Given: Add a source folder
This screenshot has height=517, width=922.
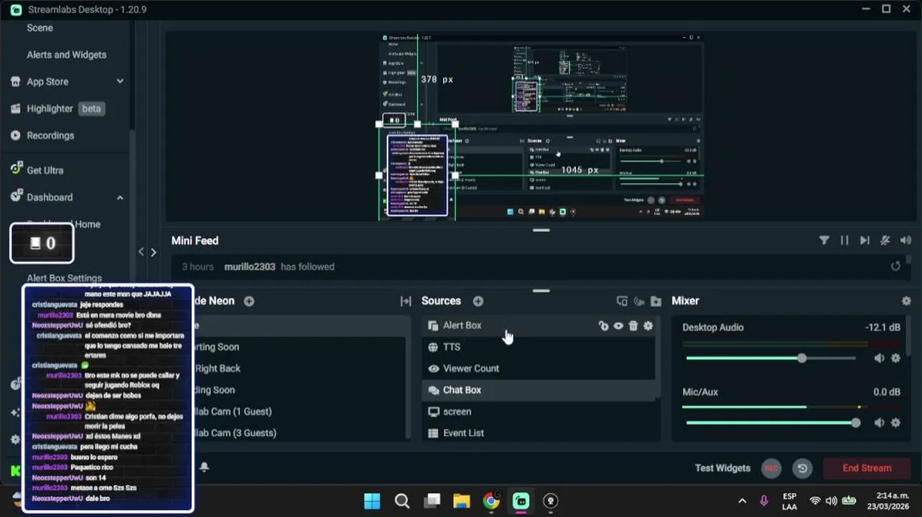Looking at the screenshot, I should point(656,301).
